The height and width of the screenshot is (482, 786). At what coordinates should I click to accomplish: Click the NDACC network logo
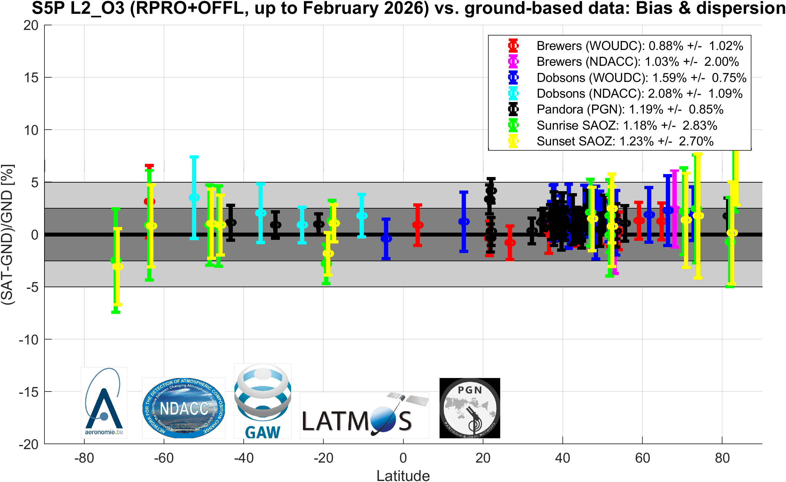[x=184, y=408]
